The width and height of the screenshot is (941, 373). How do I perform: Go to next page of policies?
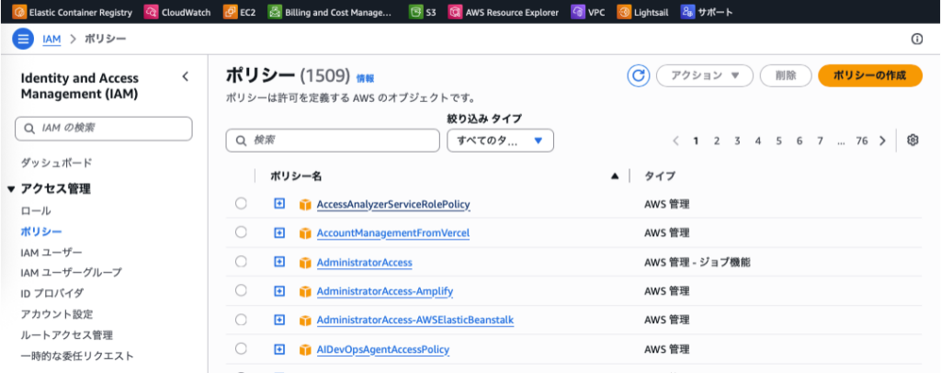882,141
